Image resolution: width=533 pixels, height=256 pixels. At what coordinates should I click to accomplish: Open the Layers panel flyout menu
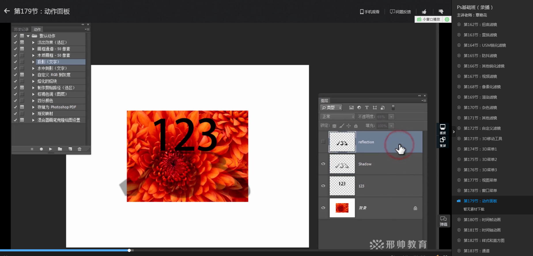[424, 101]
